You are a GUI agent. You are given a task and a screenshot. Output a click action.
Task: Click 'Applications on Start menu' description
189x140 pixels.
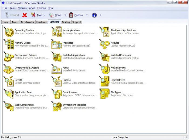[x=125, y=33]
